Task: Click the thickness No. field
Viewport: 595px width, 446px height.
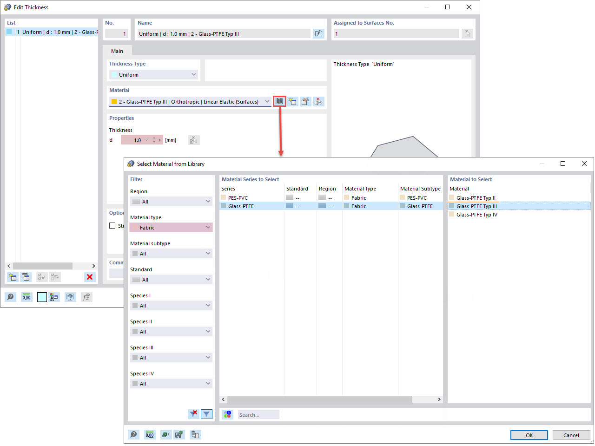Action: [116, 33]
